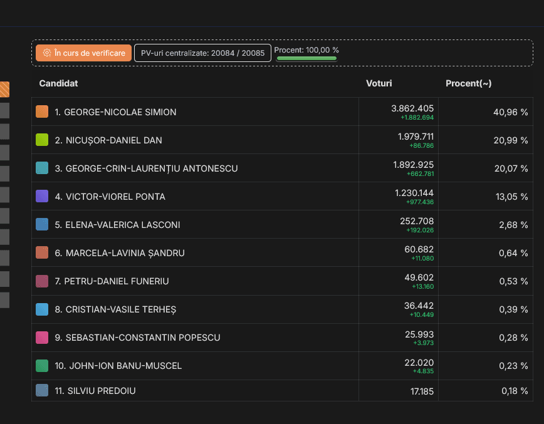Viewport: 544px width, 424px height.
Task: Click the swatch beside Marcela-Lavinia Șandru
Action: tap(42, 253)
